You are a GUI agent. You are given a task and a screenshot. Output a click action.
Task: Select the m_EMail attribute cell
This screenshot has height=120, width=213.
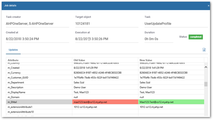tap(39, 102)
